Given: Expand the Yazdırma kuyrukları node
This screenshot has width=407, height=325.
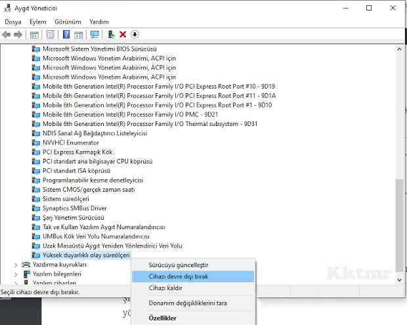Looking at the screenshot, I should click(16, 265).
